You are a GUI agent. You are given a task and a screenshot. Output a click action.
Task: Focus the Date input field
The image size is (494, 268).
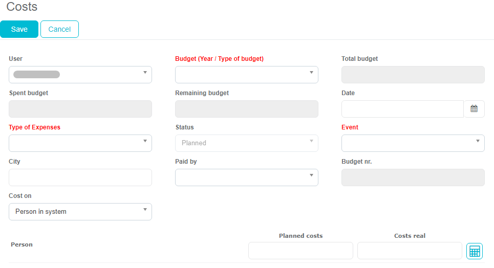point(402,109)
